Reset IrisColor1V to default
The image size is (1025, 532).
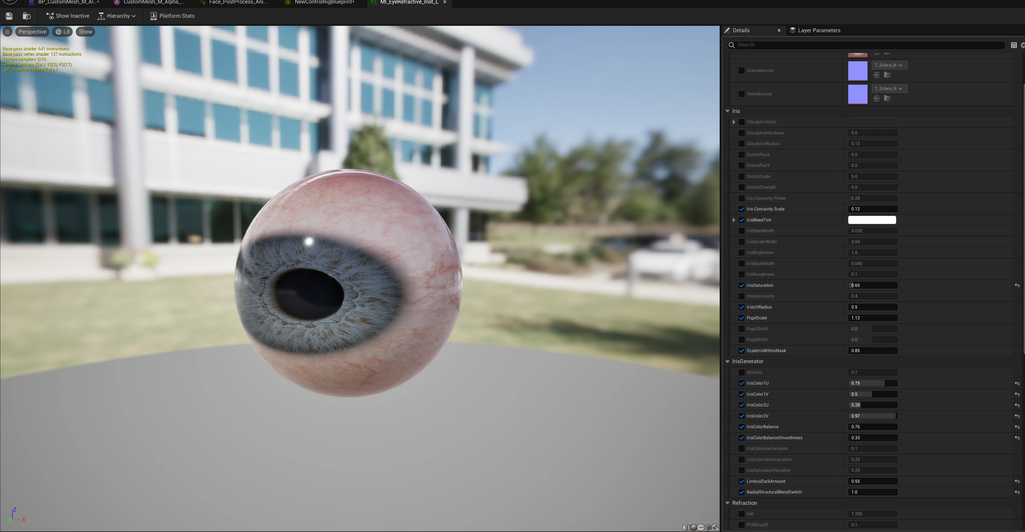(x=1017, y=394)
